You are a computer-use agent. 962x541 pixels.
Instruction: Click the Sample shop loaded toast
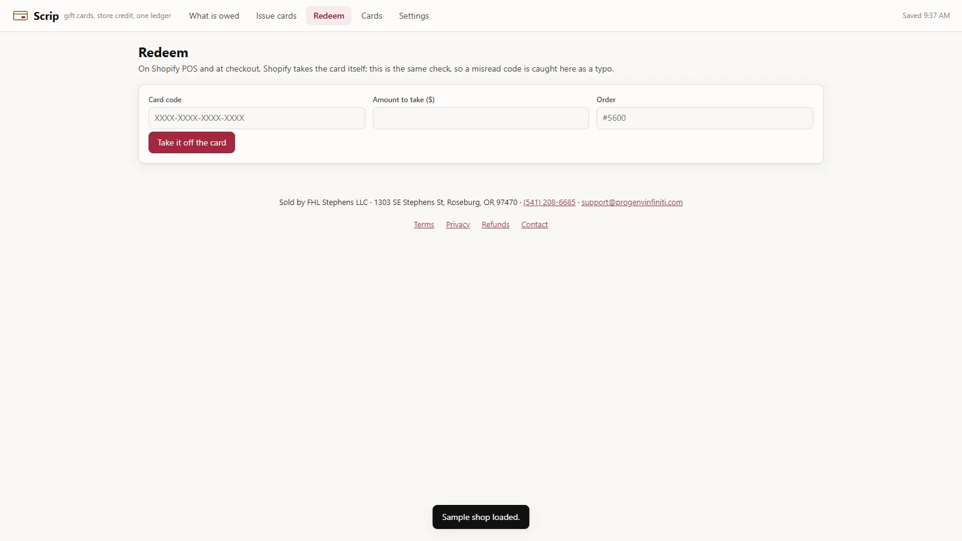(481, 517)
